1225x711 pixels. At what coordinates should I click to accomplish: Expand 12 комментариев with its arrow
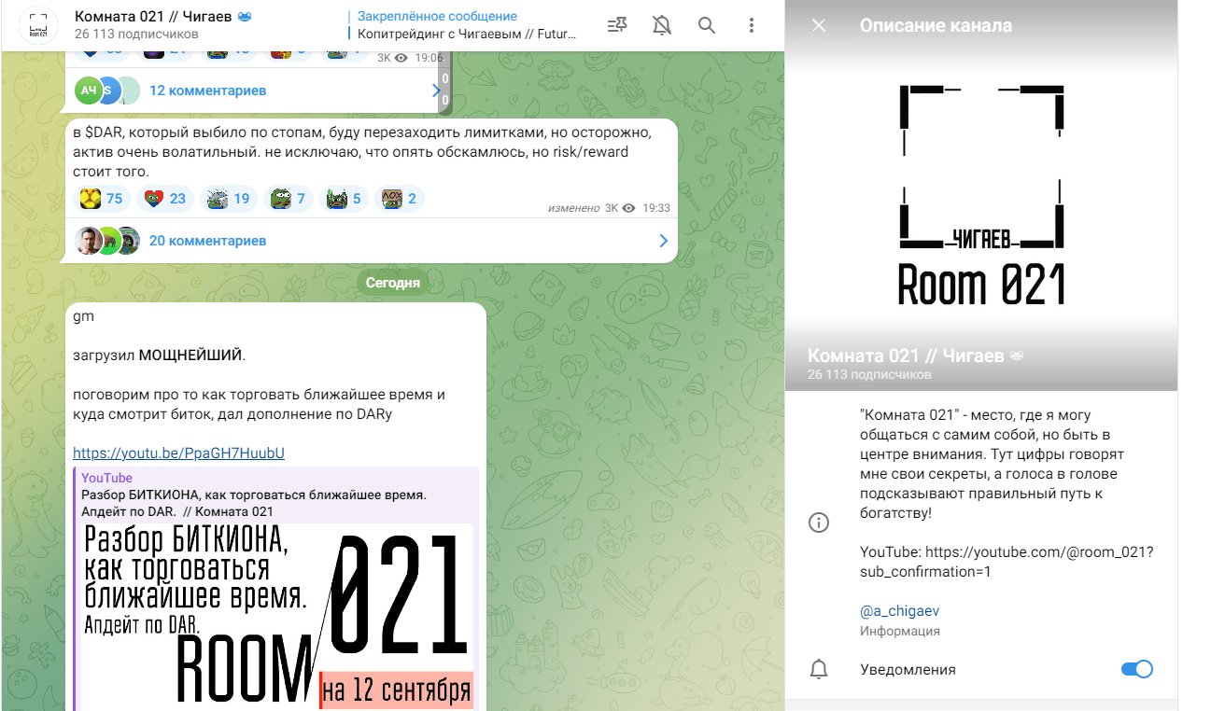[x=436, y=91]
